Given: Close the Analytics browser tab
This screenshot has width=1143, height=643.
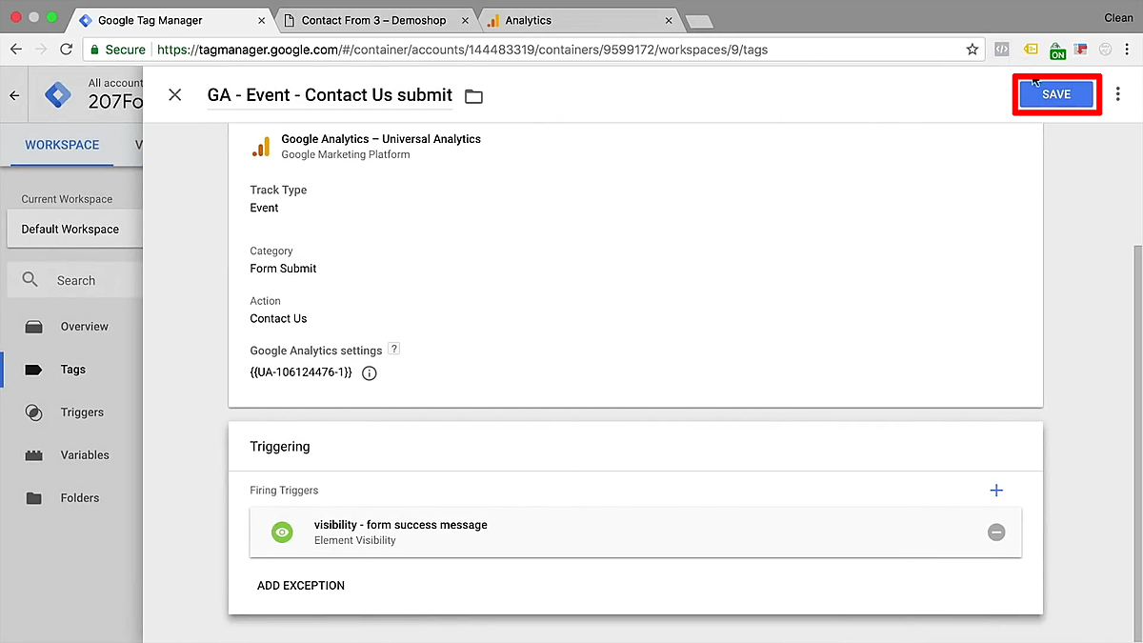Looking at the screenshot, I should (669, 20).
